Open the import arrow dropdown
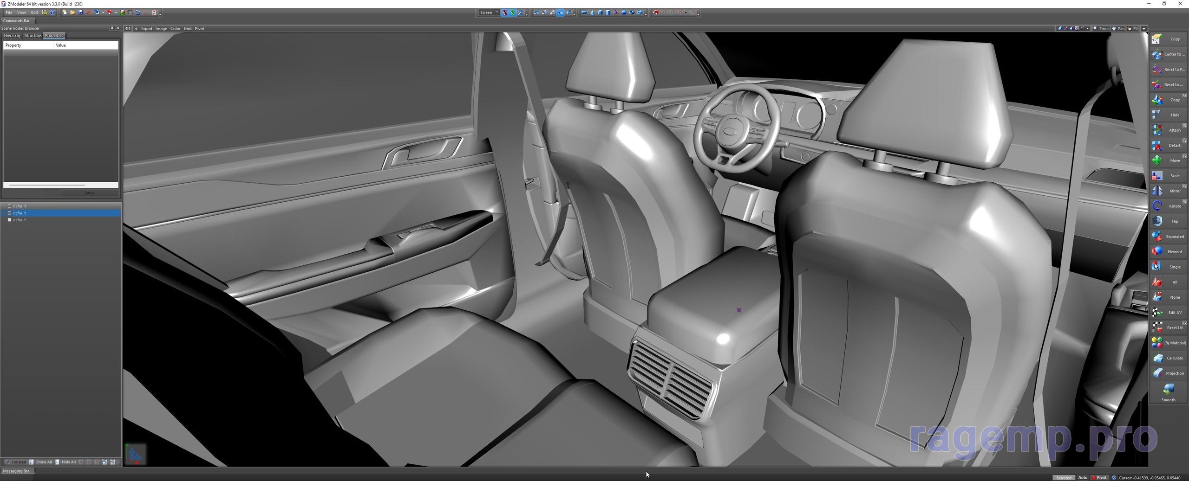 [103, 13]
